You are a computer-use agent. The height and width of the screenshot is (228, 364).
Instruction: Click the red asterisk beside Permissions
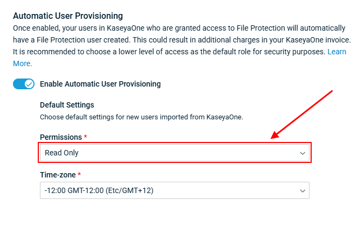click(85, 137)
